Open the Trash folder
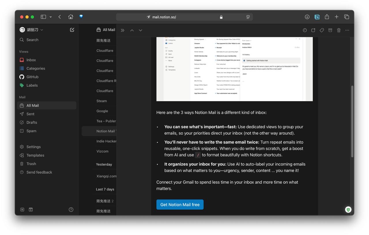 tap(47, 164)
